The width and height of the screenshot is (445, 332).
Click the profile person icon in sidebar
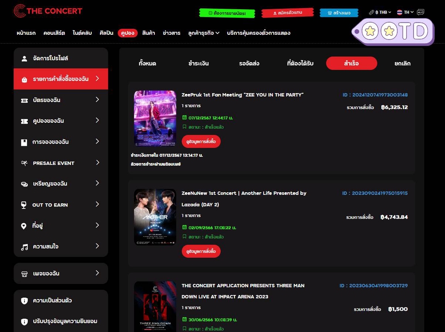tap(24, 59)
